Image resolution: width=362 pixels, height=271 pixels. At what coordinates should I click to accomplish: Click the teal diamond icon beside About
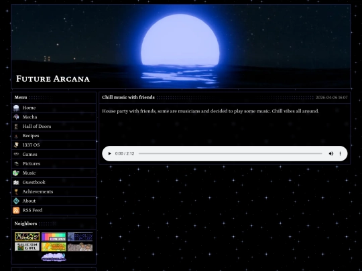[16, 201]
